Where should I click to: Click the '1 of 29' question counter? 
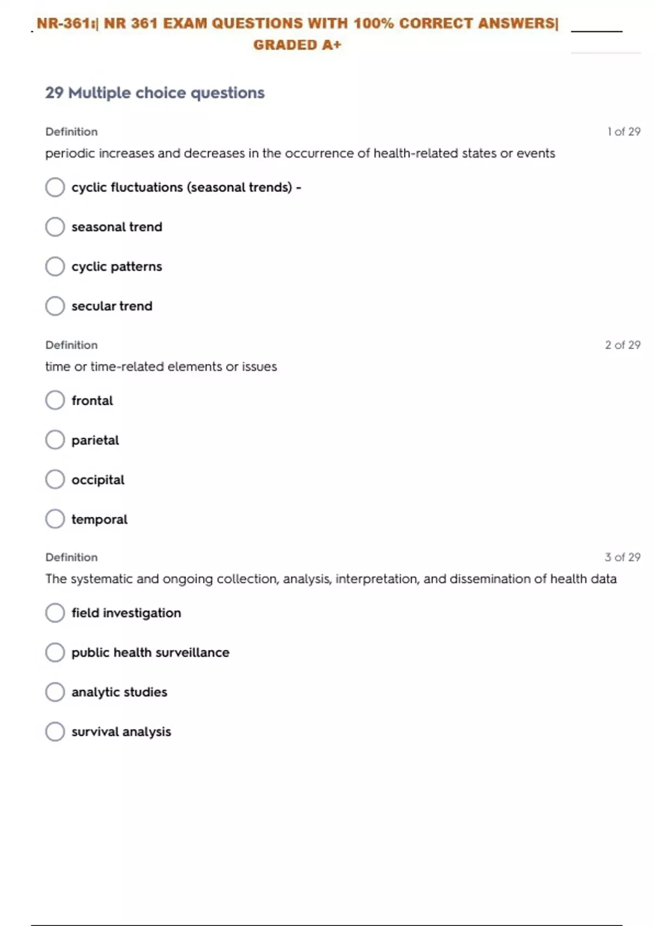coord(623,132)
